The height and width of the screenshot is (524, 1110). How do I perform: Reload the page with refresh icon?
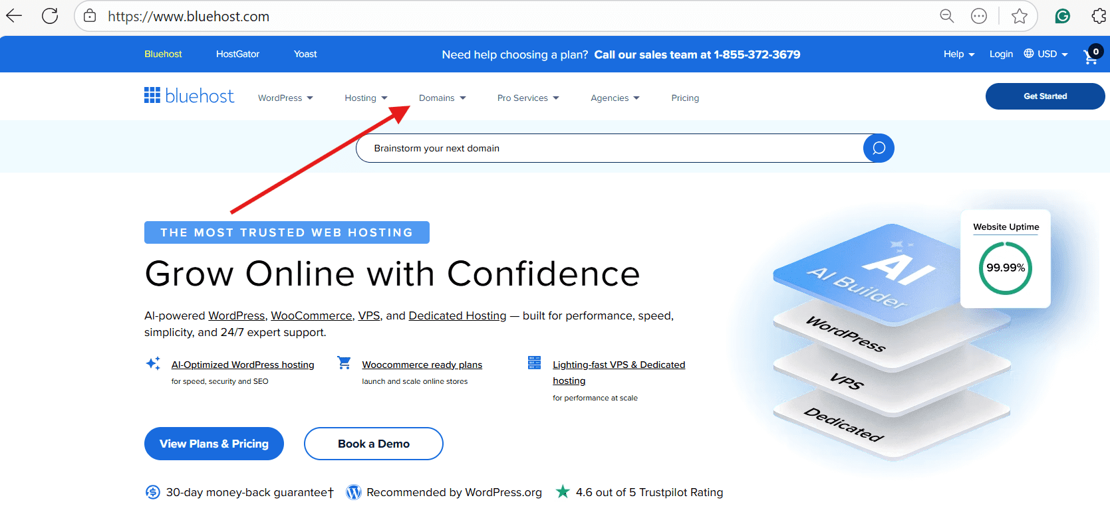50,16
